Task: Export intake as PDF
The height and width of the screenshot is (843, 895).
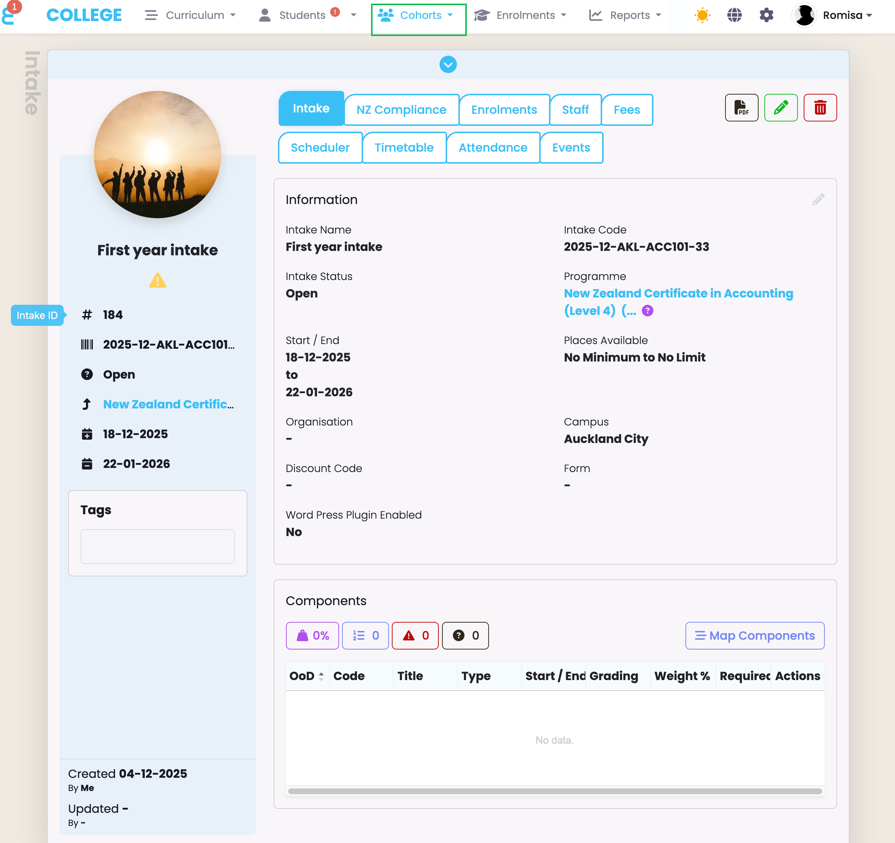Action: (741, 108)
